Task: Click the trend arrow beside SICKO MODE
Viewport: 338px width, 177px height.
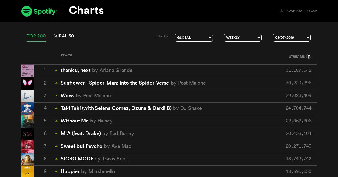Action: pyautogui.click(x=56, y=159)
